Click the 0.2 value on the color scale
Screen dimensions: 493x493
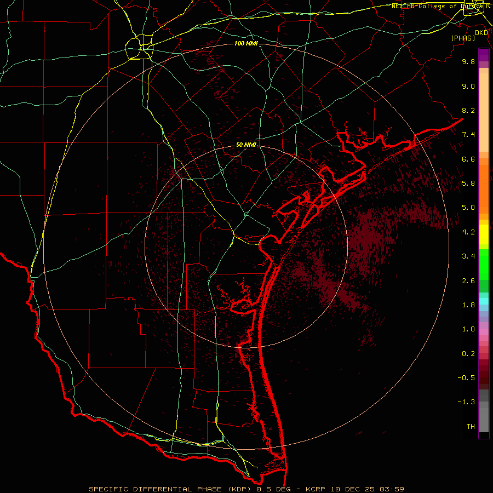(x=468, y=354)
